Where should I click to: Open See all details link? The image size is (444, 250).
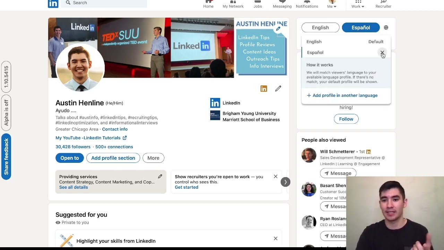74,187
